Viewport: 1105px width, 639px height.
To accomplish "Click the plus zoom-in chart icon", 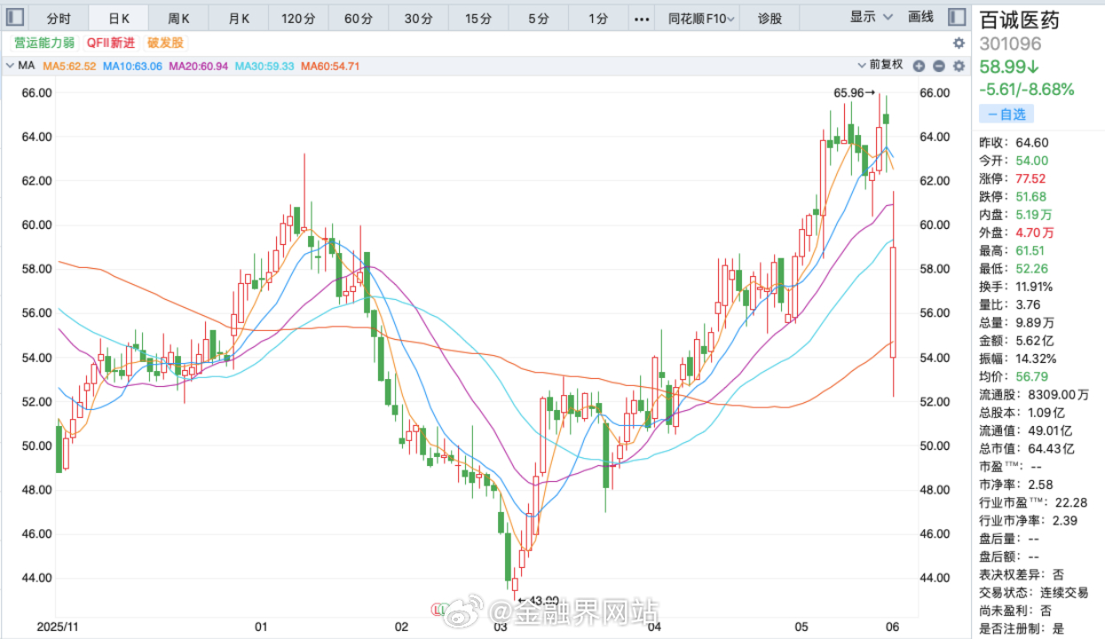I will click(920, 66).
